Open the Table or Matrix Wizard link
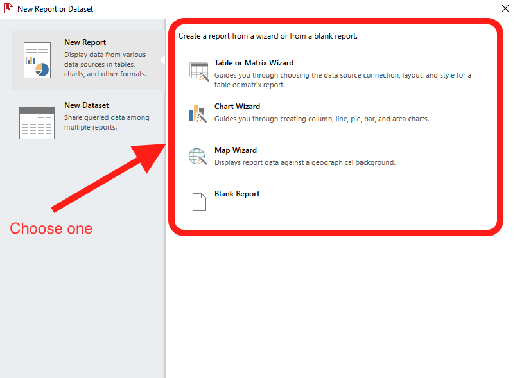Image resolution: width=515 pixels, height=378 pixels. [x=254, y=63]
